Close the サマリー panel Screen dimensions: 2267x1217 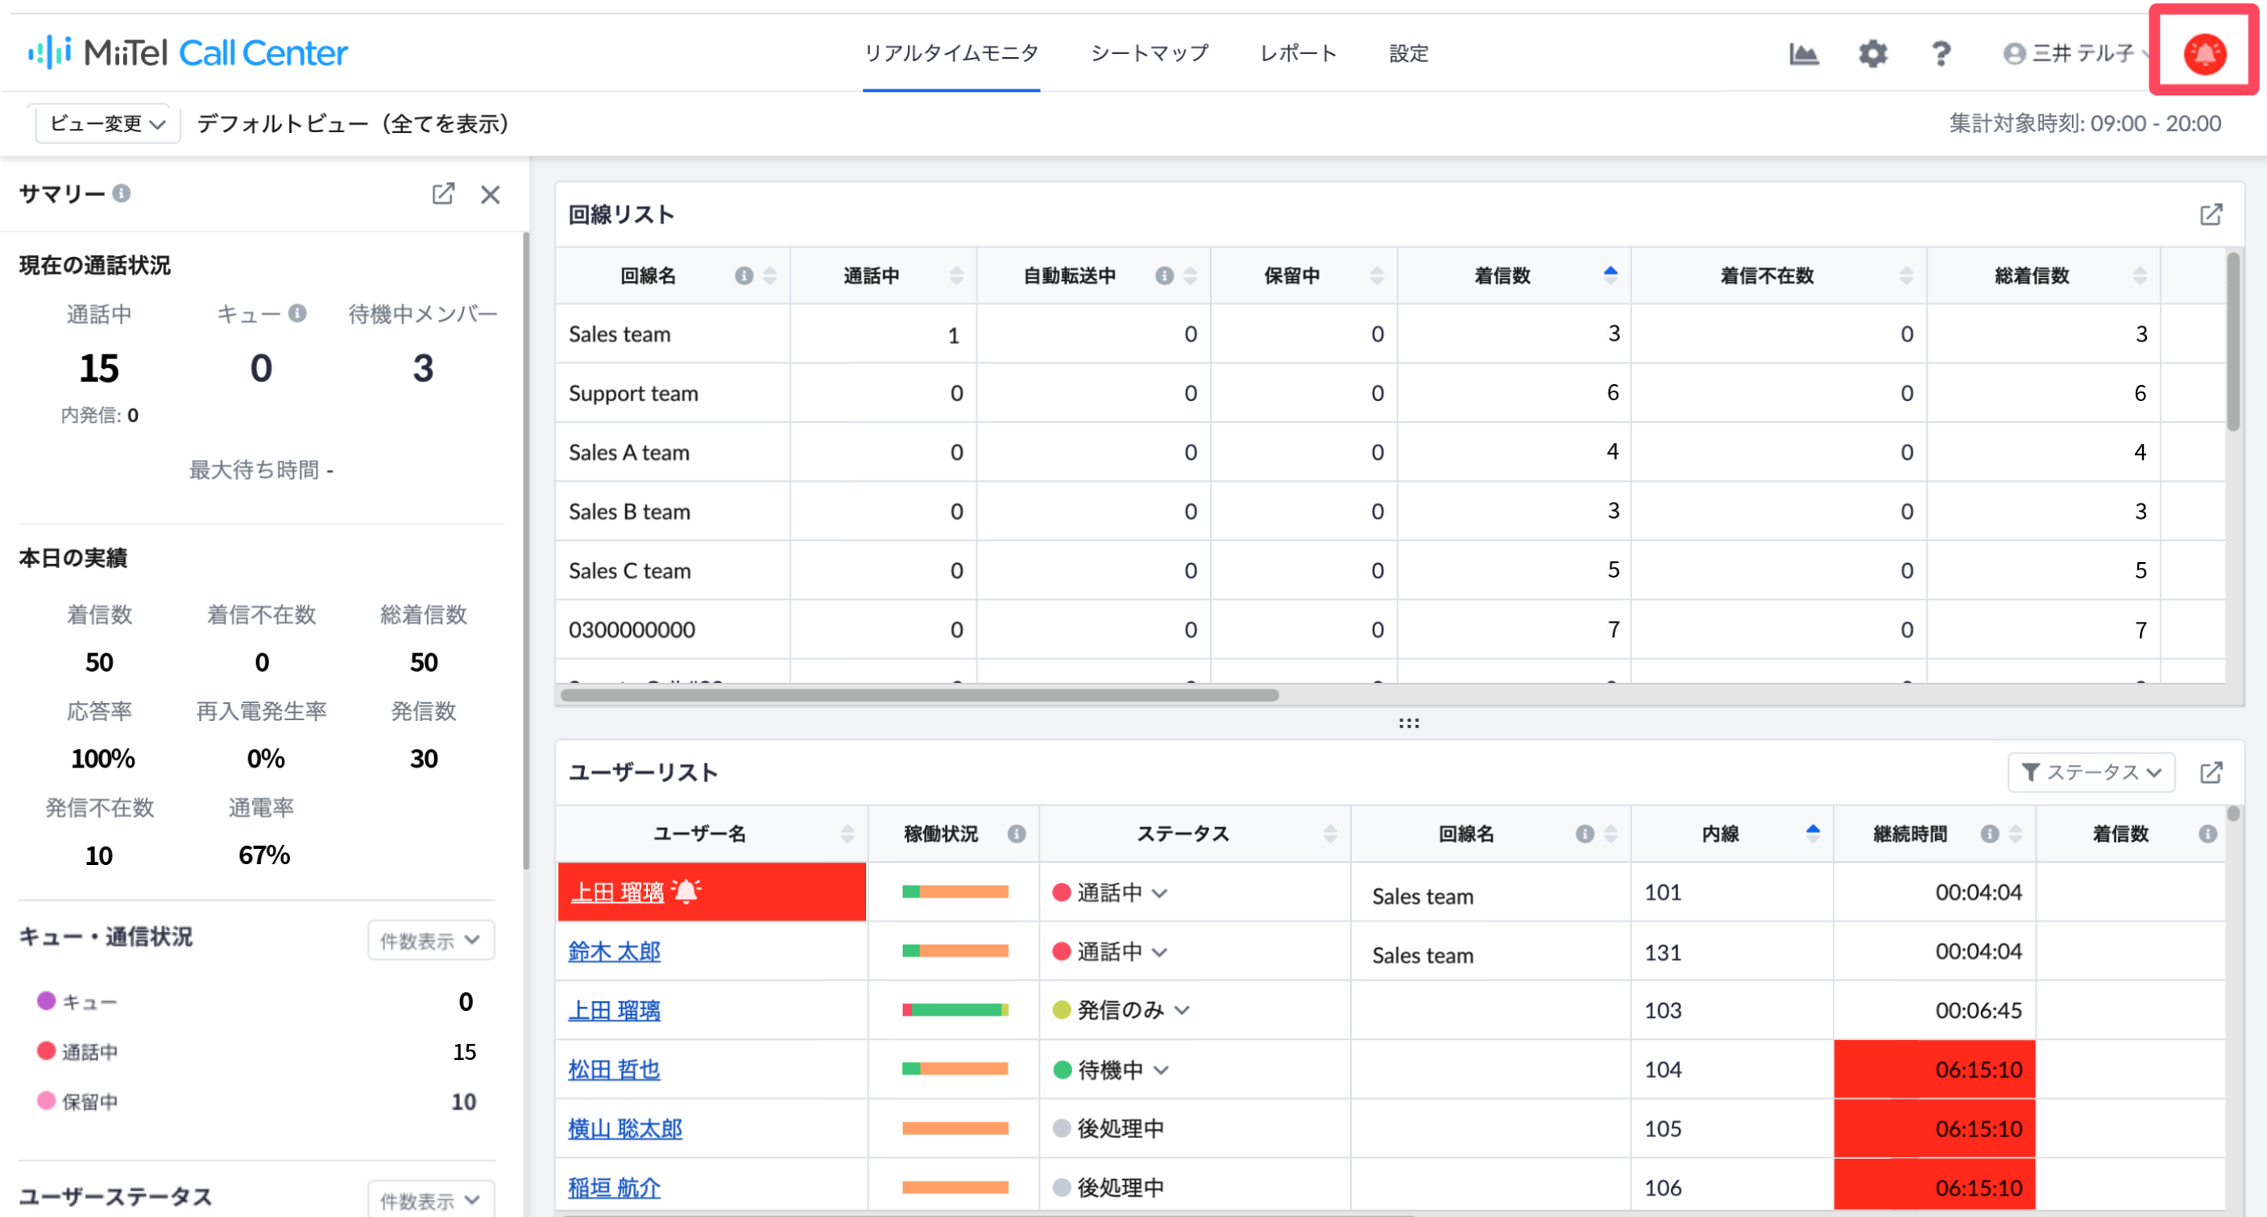click(490, 193)
